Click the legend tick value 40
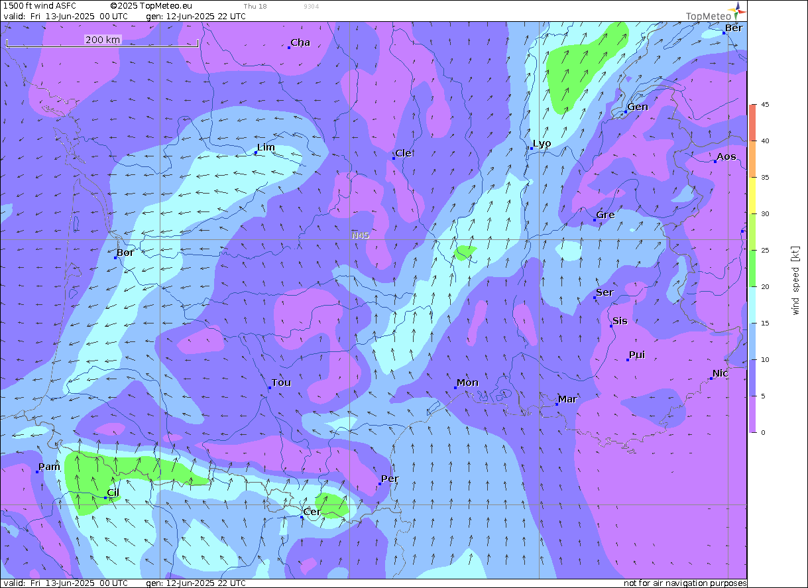The image size is (808, 588). point(765,141)
